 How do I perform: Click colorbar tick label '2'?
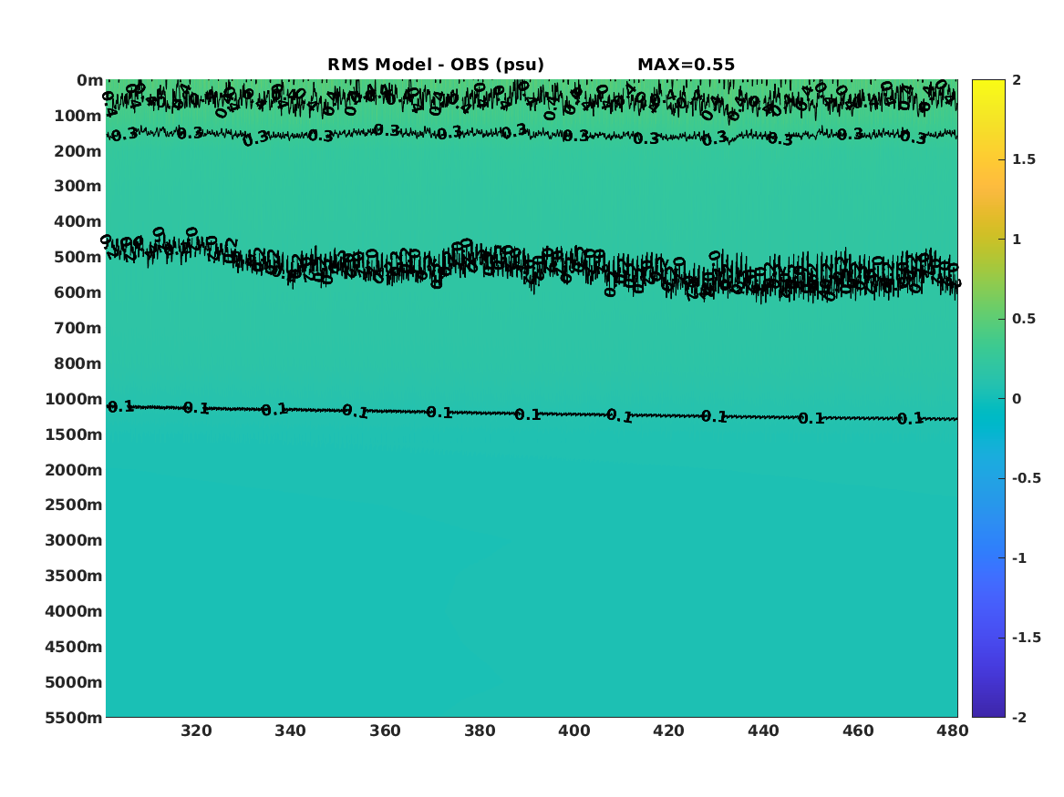point(1017,80)
